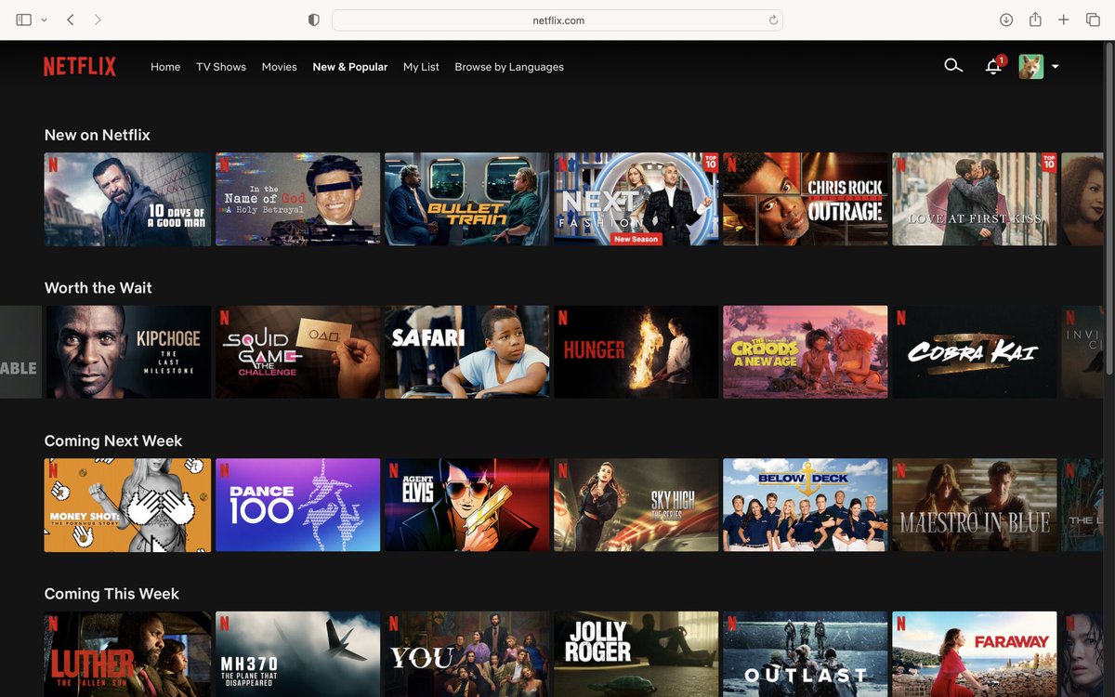Open Sky High The Series
This screenshot has width=1115, height=697.
point(636,505)
